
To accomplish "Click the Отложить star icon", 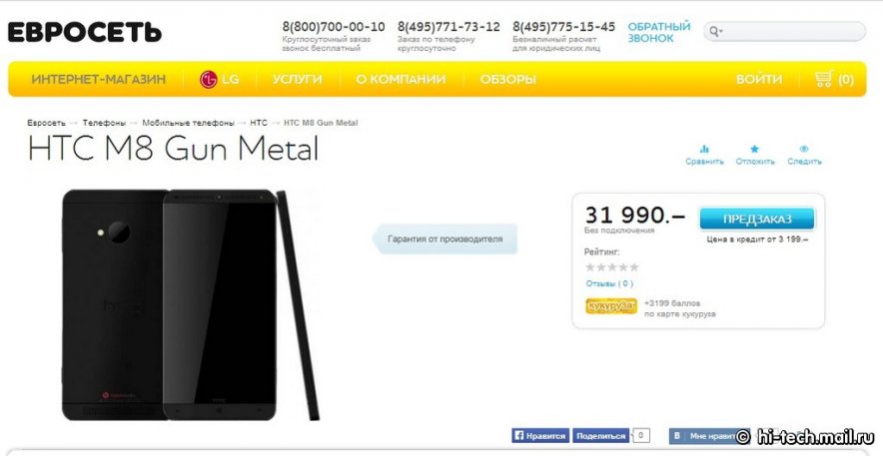I will pyautogui.click(x=754, y=149).
